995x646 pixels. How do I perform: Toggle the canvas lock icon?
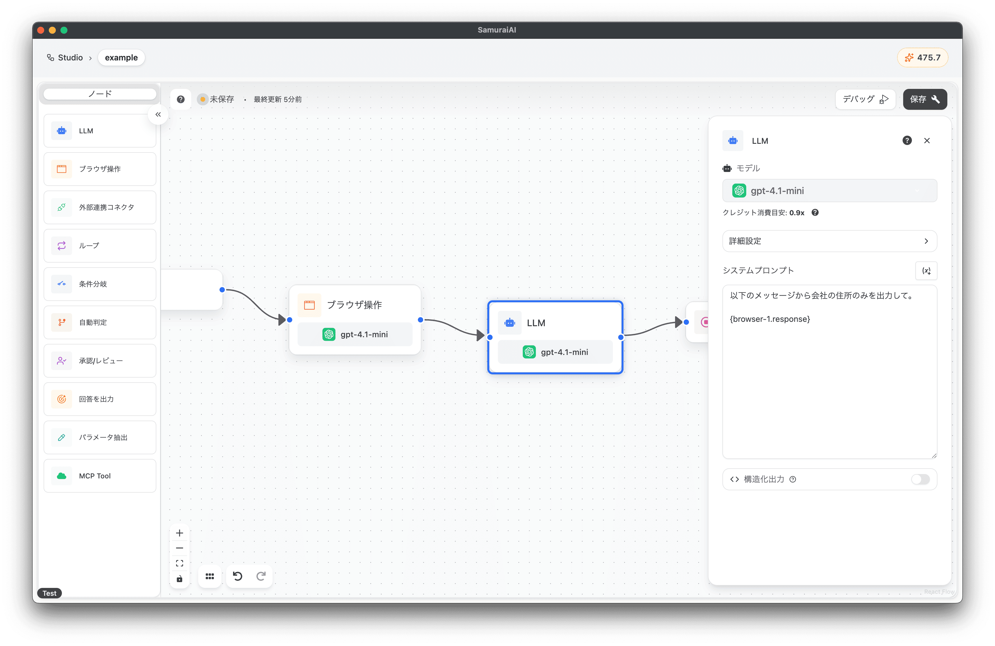(179, 579)
